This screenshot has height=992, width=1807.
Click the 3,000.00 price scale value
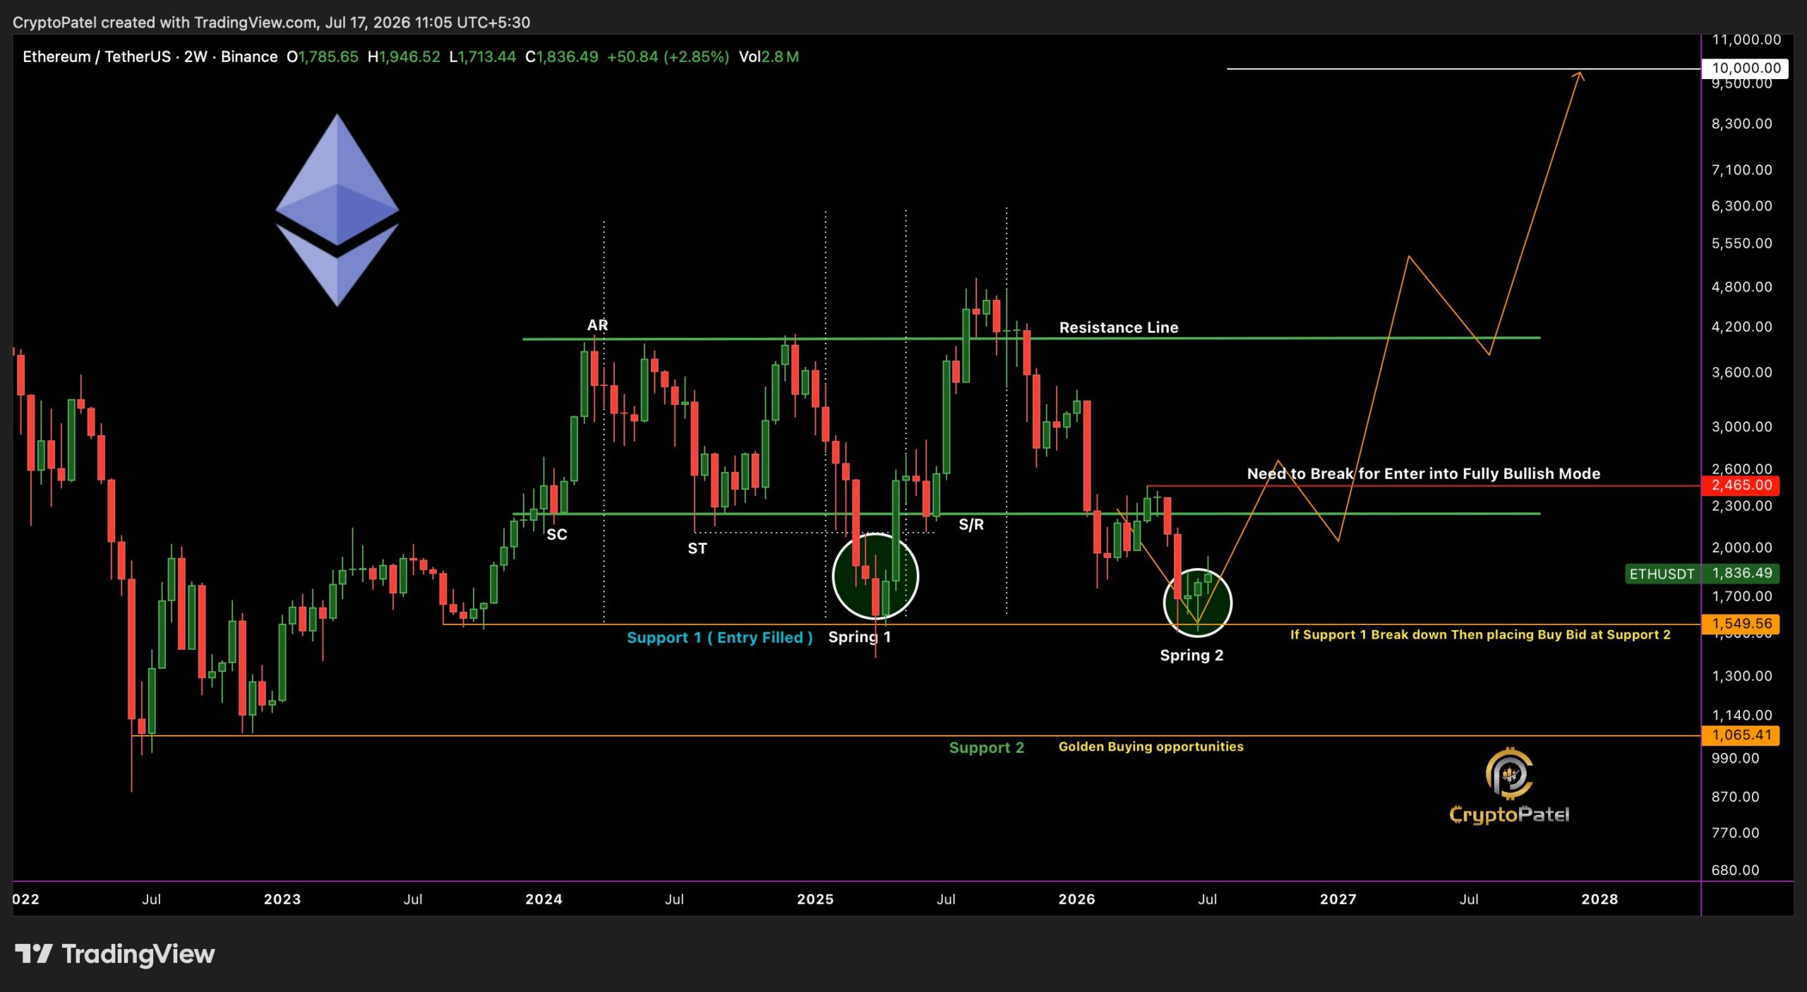pos(1741,426)
